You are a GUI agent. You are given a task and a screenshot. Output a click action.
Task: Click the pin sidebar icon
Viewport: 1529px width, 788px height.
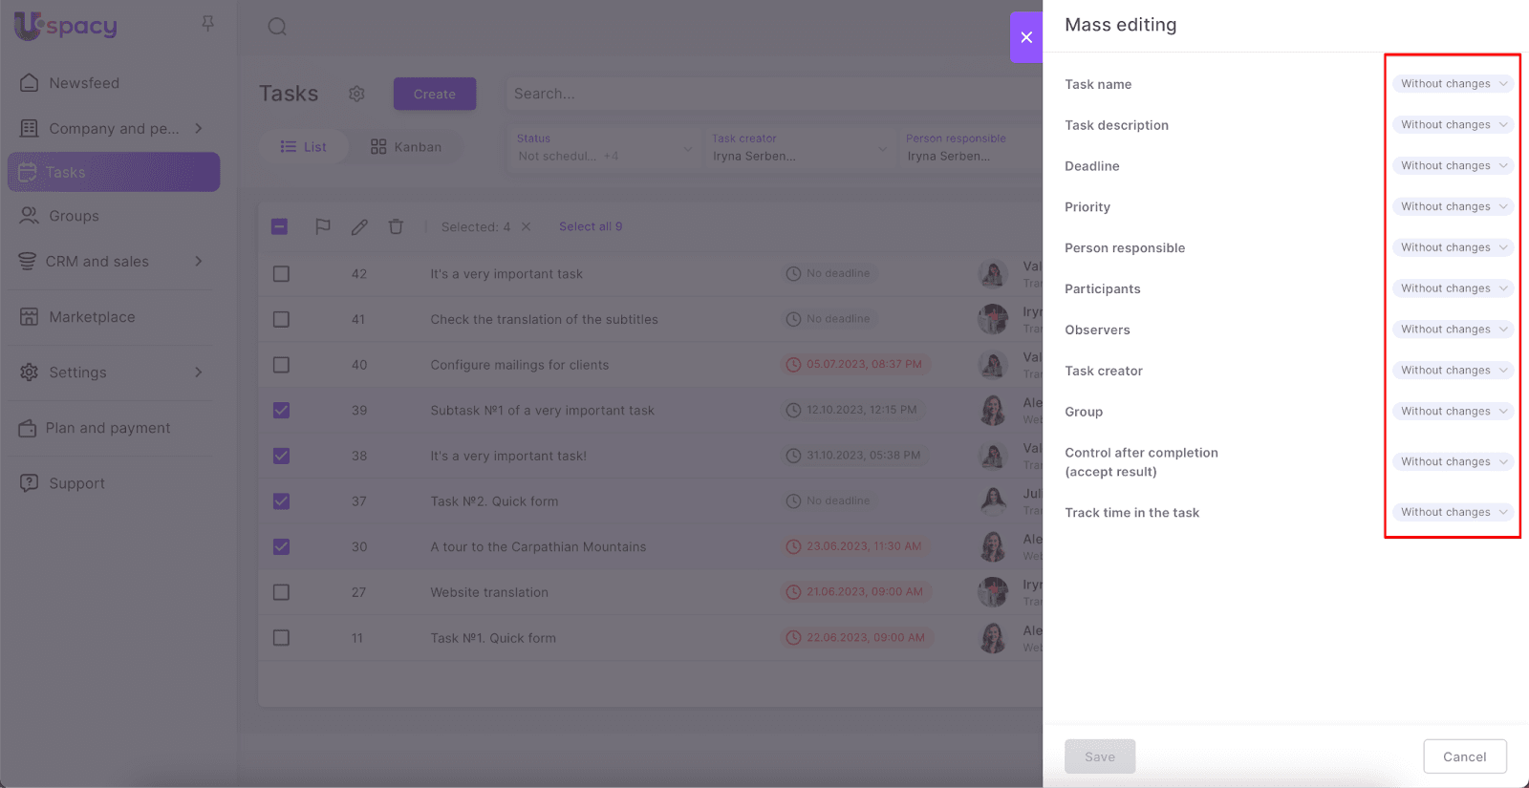[207, 24]
